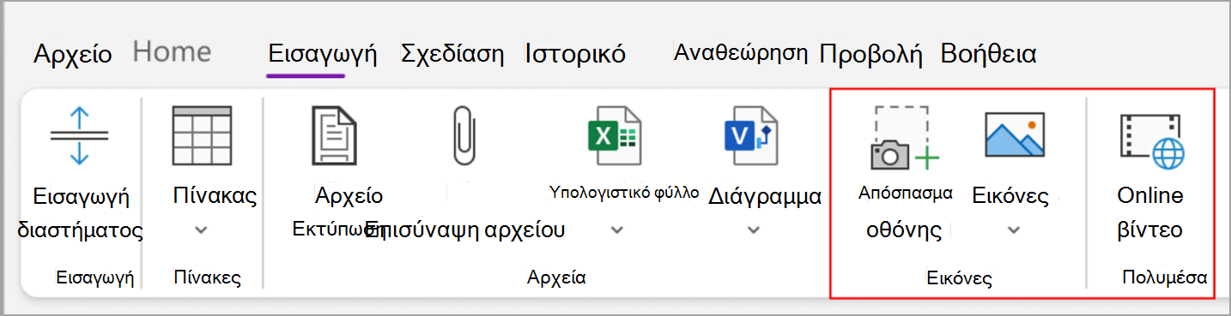Click the Αρχεία group label
Viewport: 1231px width, 316px height.
point(556,277)
